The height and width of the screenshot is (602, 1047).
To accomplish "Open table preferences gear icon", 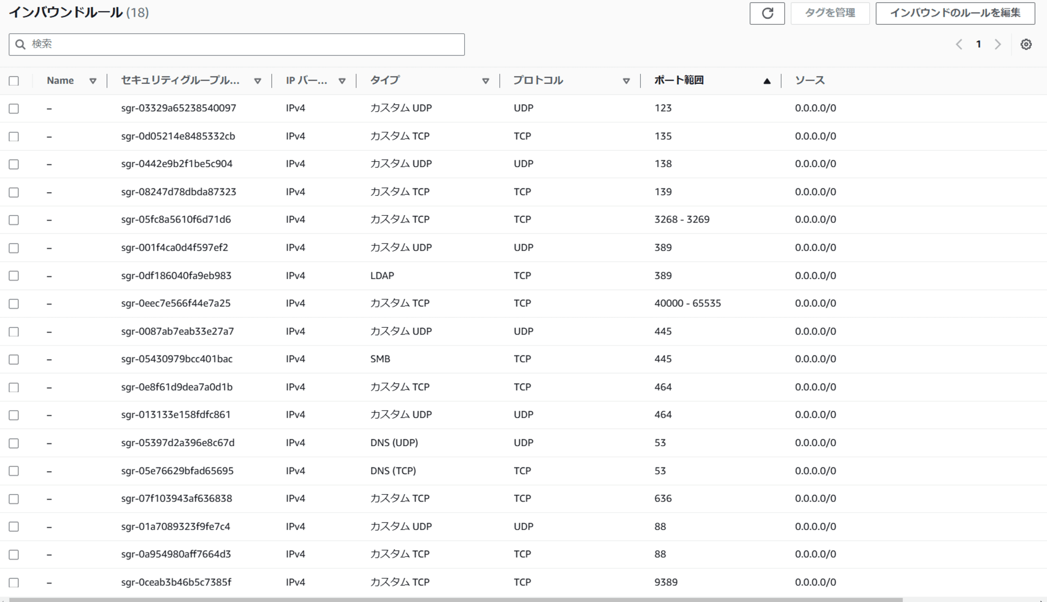I will click(1026, 44).
